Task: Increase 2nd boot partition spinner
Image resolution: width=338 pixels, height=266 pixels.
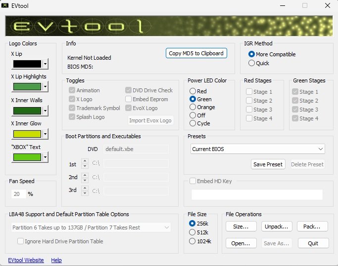Action: pyautogui.click(x=85, y=175)
